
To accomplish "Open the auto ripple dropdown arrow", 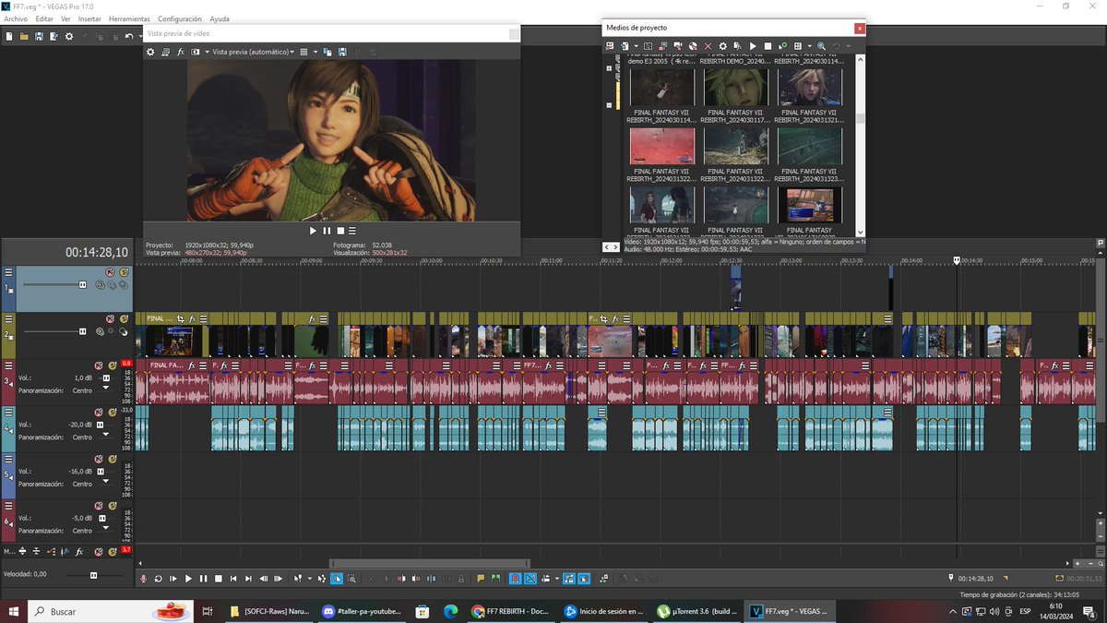I will tap(557, 579).
